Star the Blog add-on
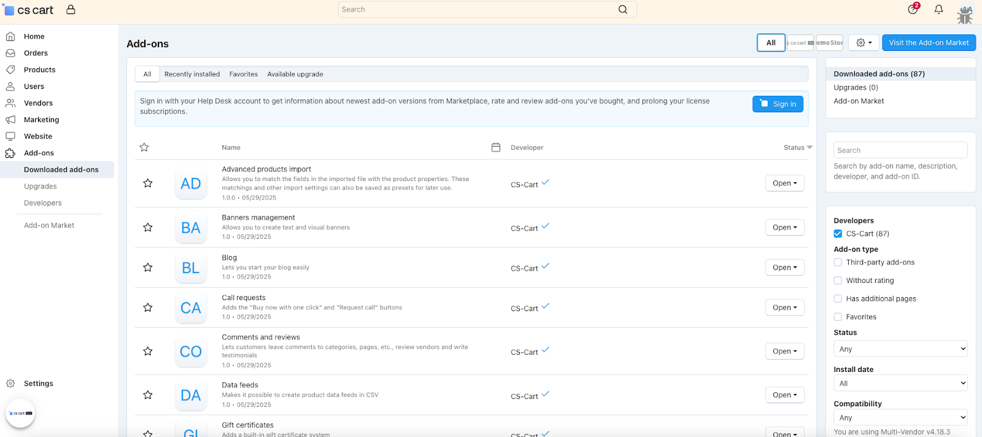Viewport: 982px width, 437px height. pyautogui.click(x=148, y=267)
